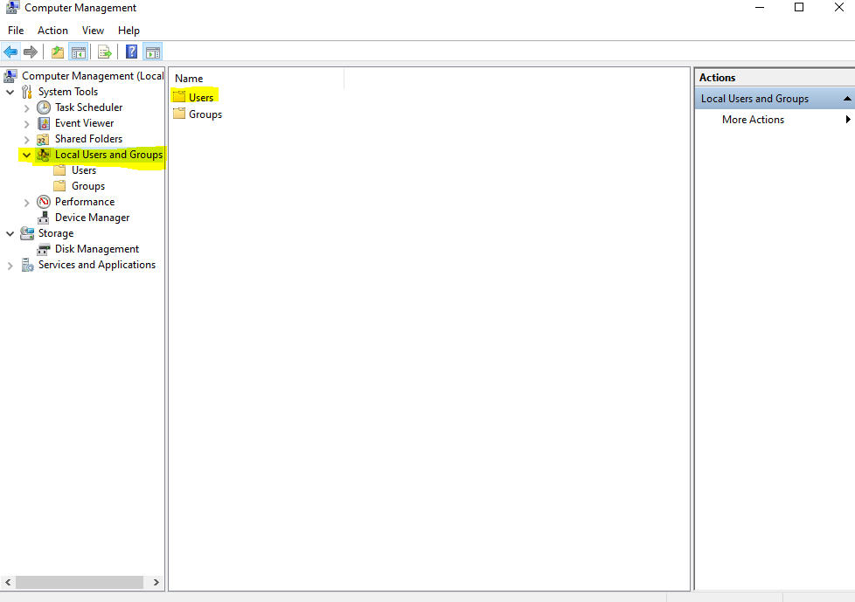The height and width of the screenshot is (602, 855).
Task: Select Storage label in tree
Action: [x=56, y=233]
